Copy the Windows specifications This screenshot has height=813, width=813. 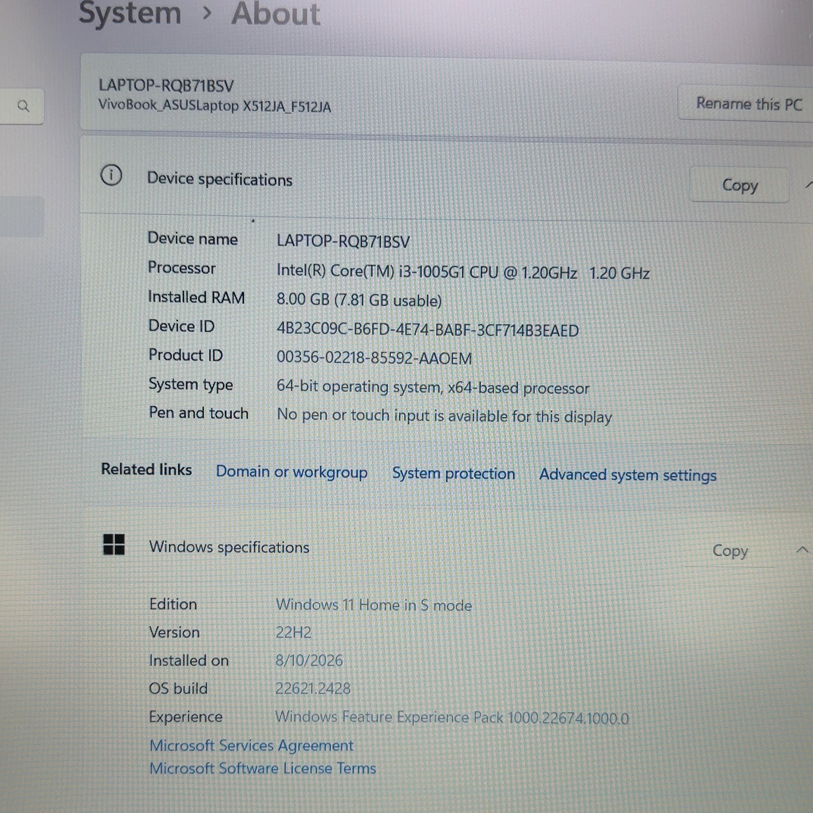[x=730, y=551]
